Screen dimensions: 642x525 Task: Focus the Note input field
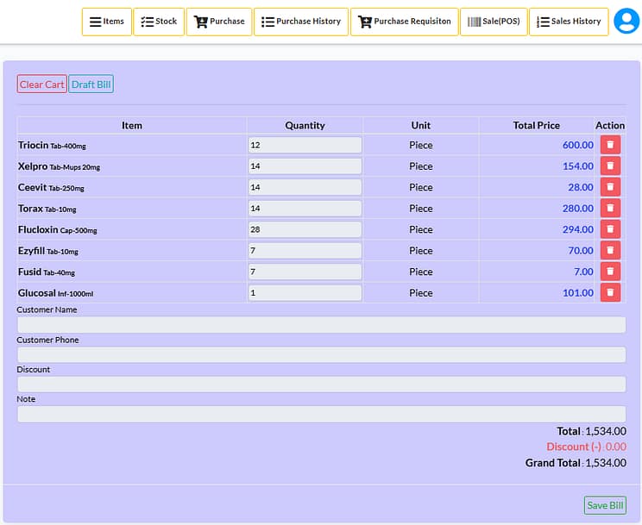pyautogui.click(x=321, y=414)
